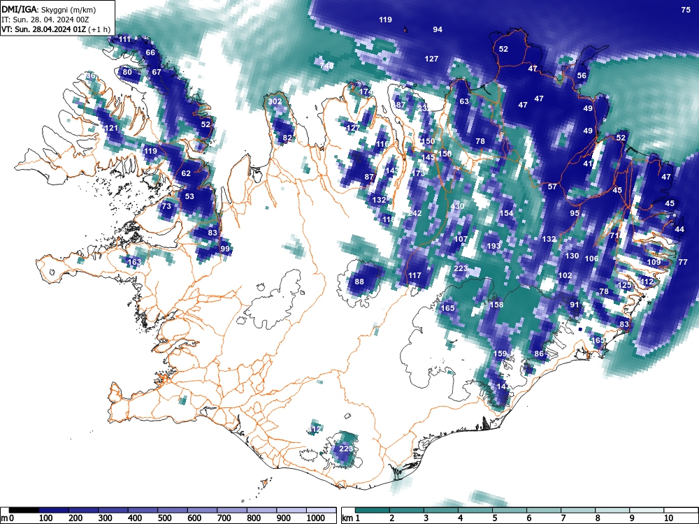699x524 pixels.
Task: Click the visibility value 63
Action: 464,101
